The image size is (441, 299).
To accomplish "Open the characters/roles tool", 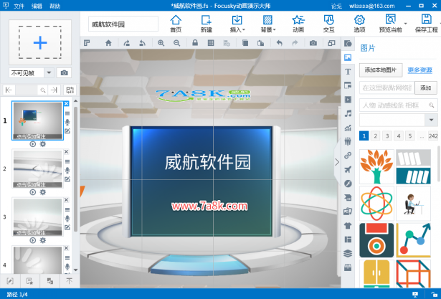I will pos(348,141).
